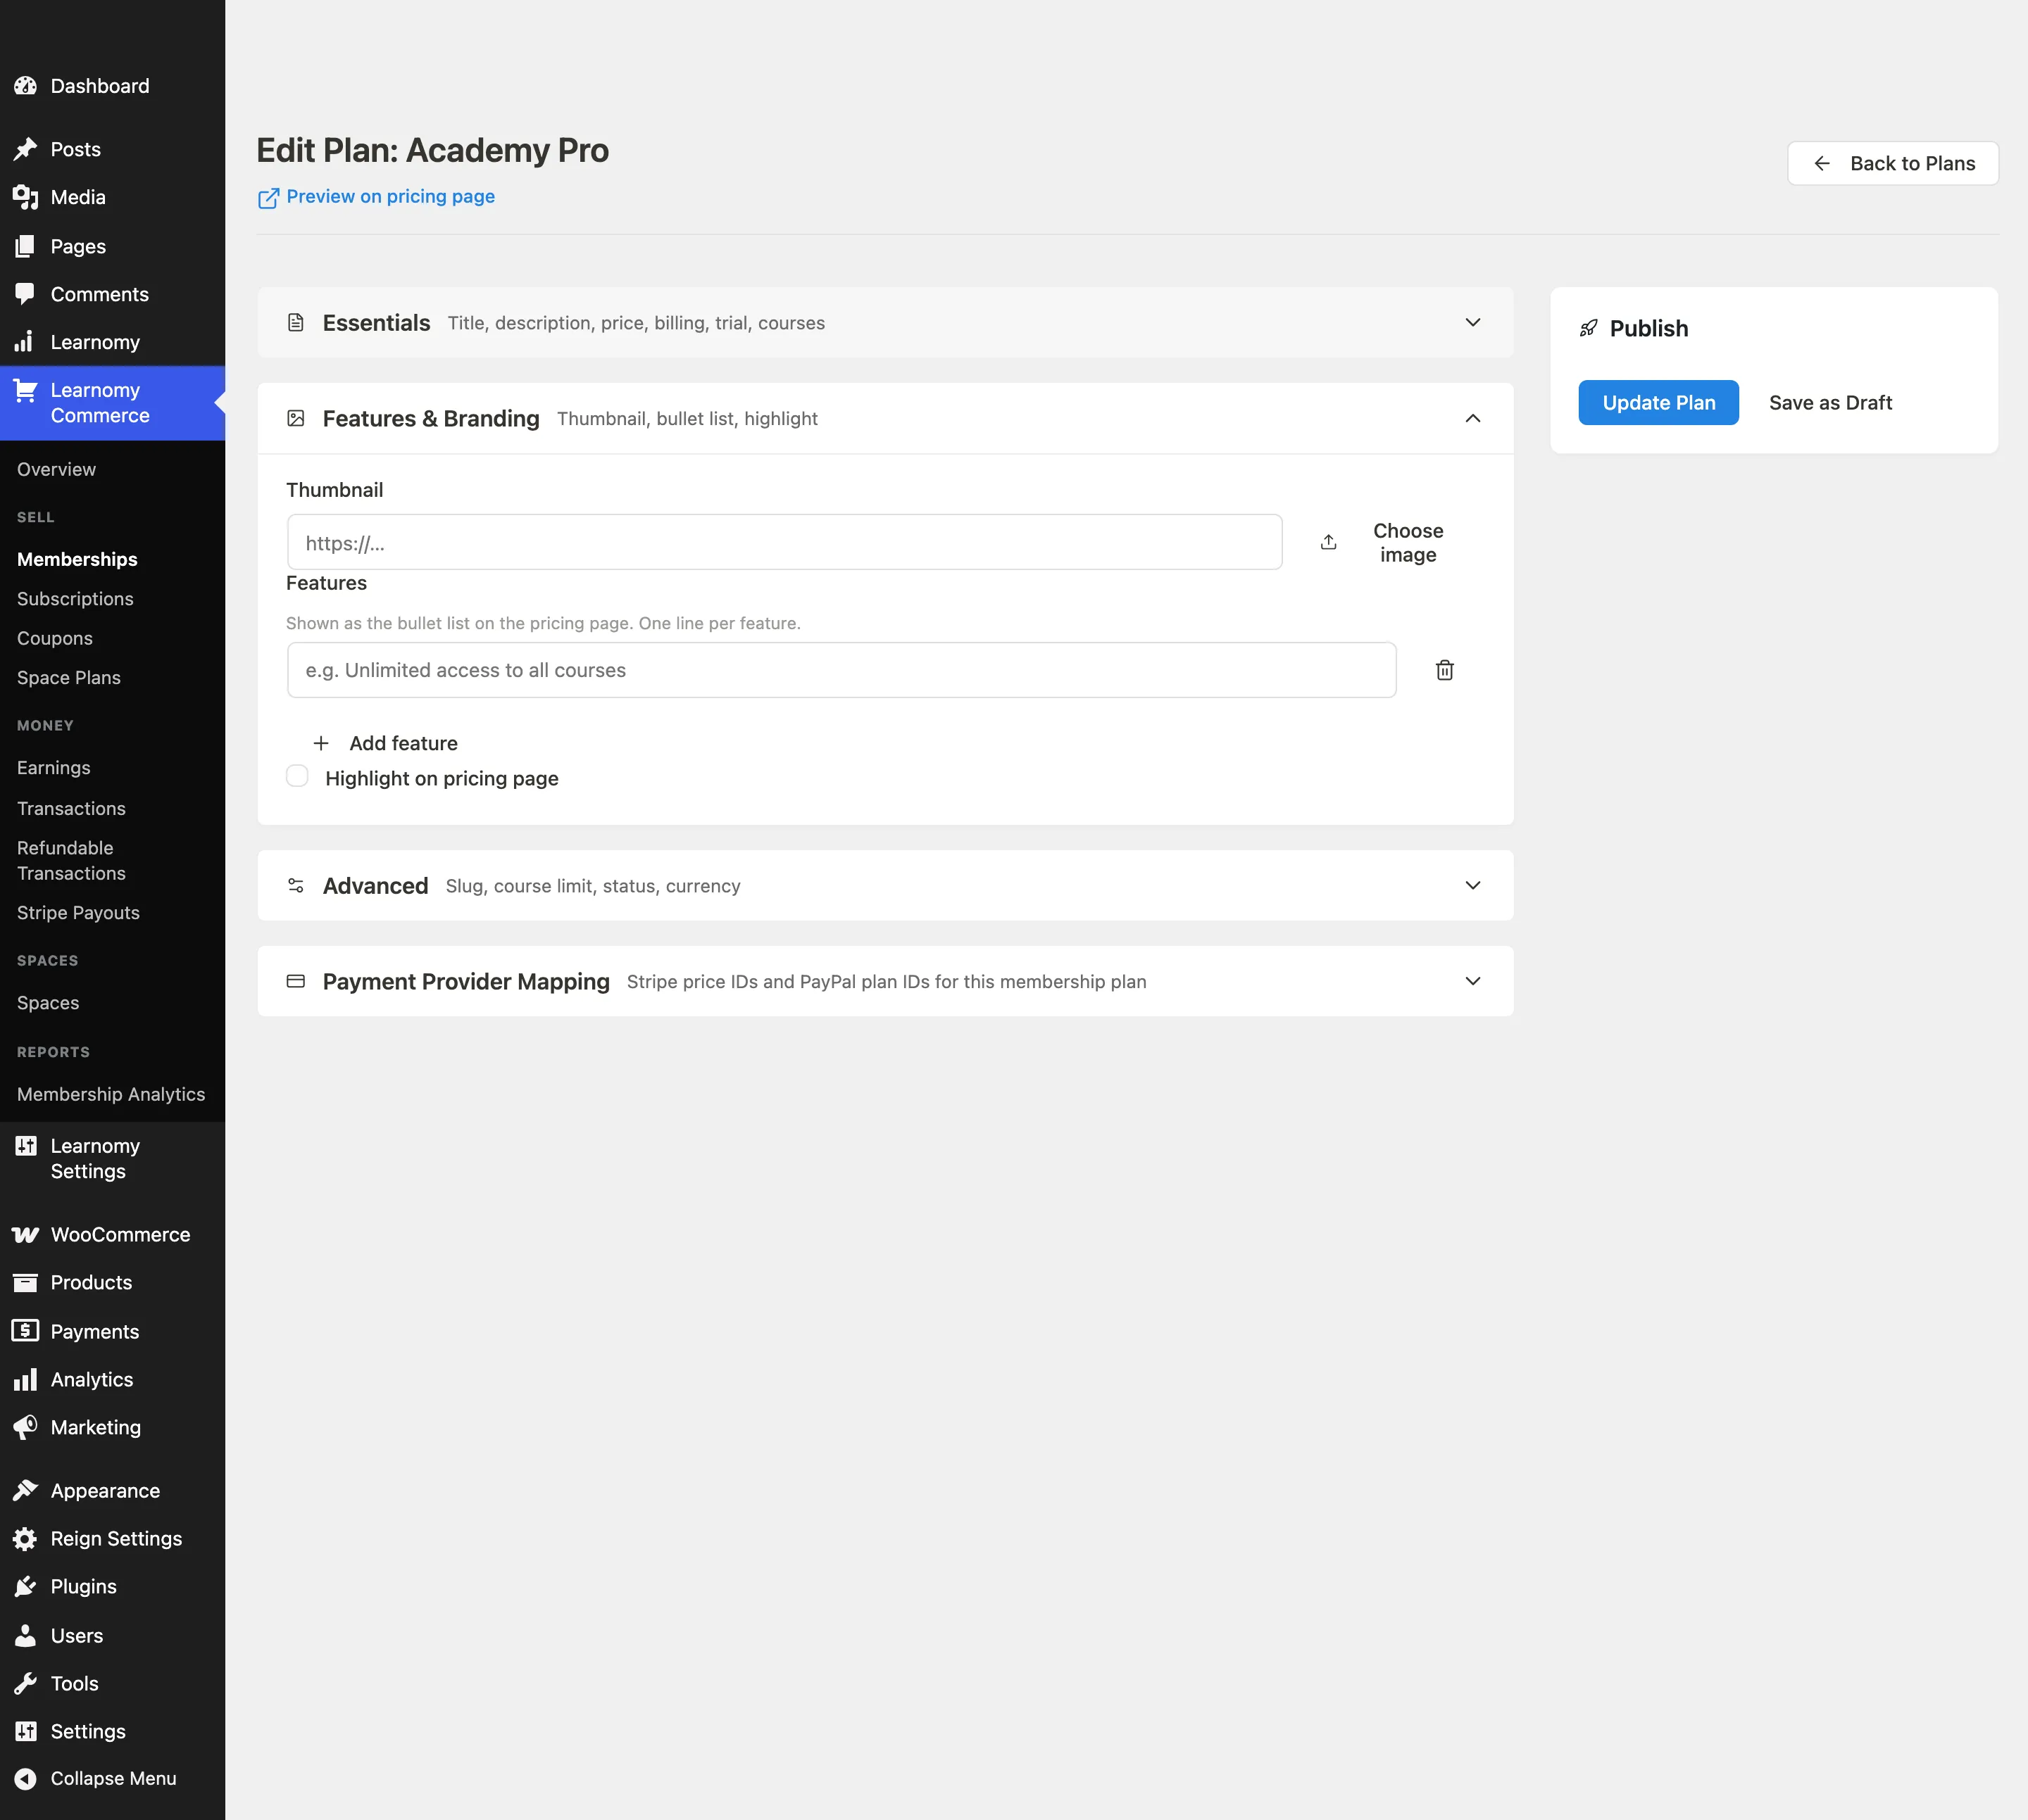
Task: Click the Update Plan button
Action: [x=1659, y=403]
